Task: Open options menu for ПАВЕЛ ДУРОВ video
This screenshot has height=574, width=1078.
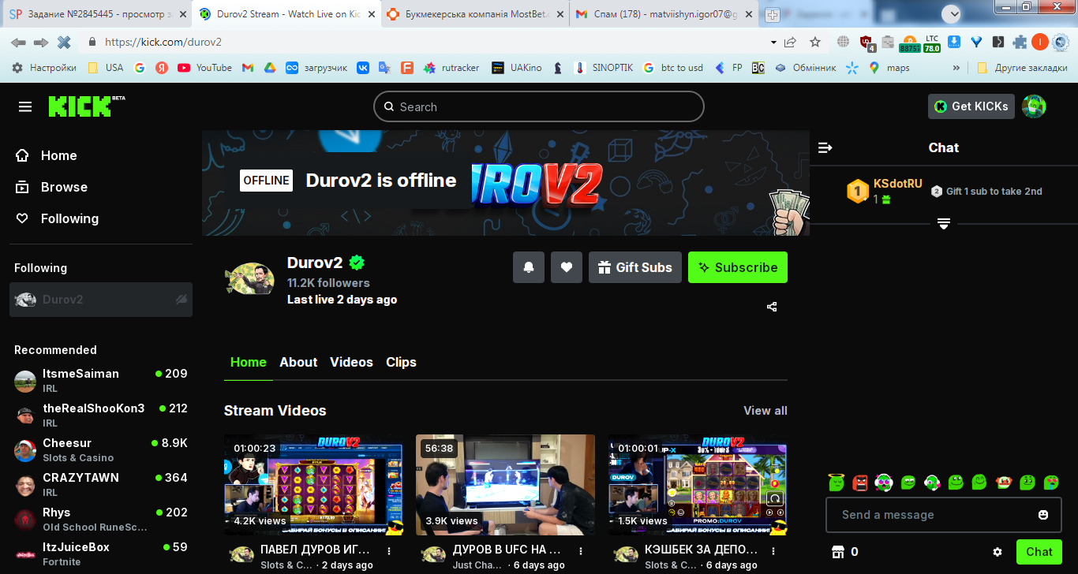Action: [x=389, y=551]
